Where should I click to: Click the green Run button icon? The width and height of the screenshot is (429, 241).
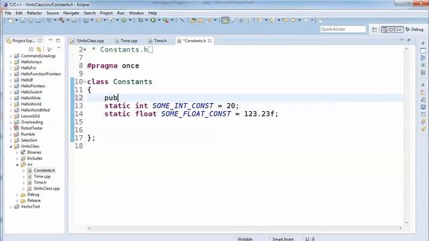pyautogui.click(x=153, y=20)
